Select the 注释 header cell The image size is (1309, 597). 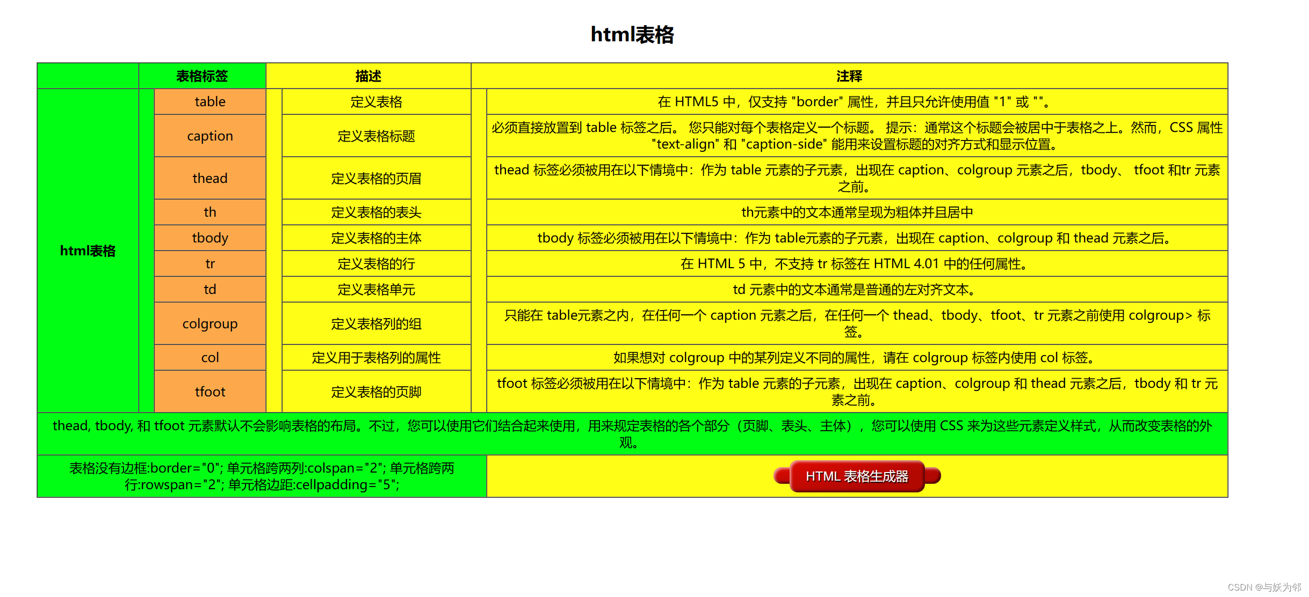(x=849, y=76)
